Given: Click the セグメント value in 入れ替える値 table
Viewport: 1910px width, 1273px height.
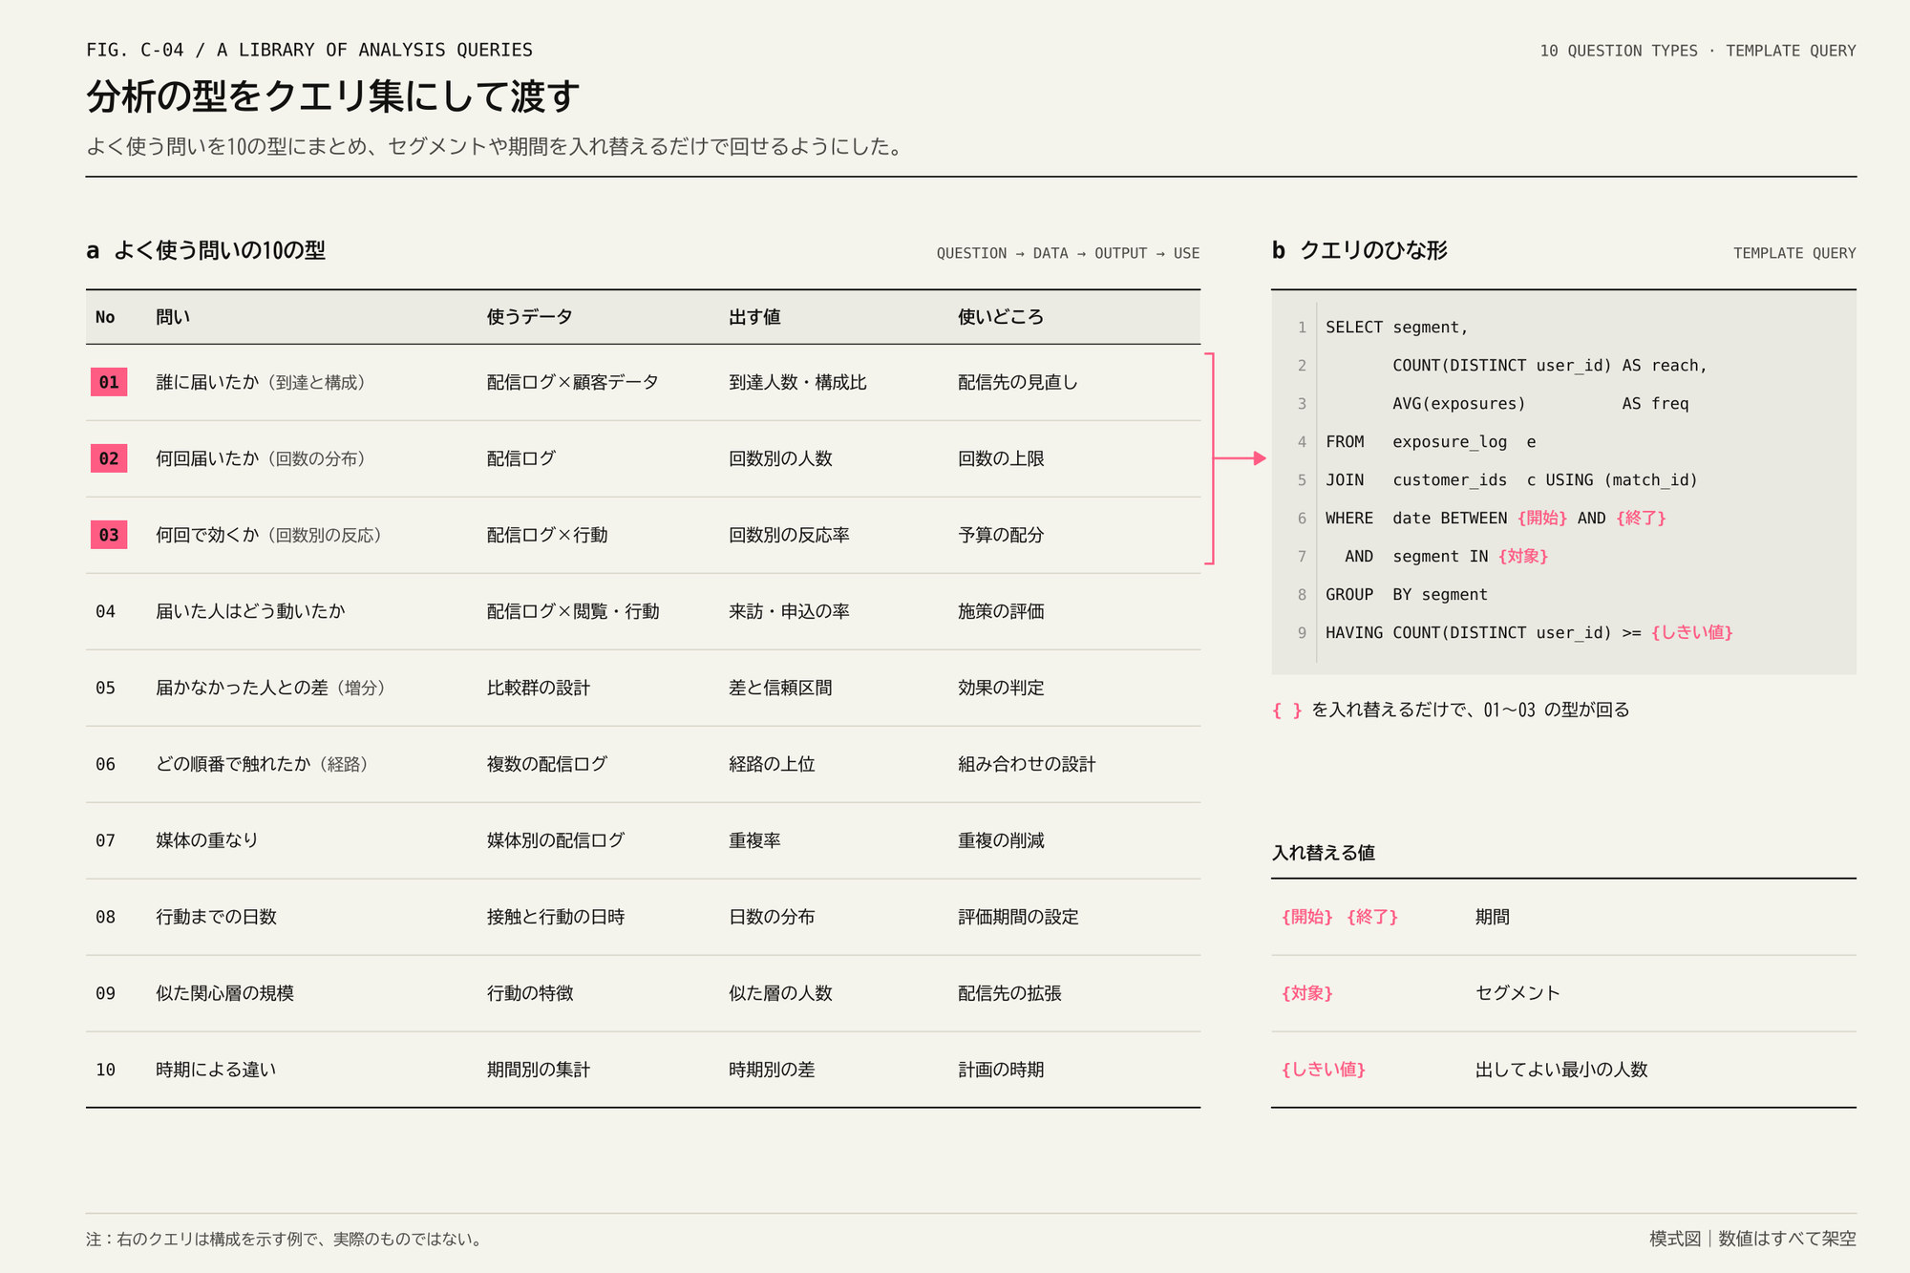Looking at the screenshot, I should [1518, 993].
